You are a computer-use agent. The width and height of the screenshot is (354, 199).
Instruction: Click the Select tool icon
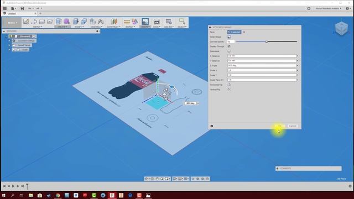[182, 22]
